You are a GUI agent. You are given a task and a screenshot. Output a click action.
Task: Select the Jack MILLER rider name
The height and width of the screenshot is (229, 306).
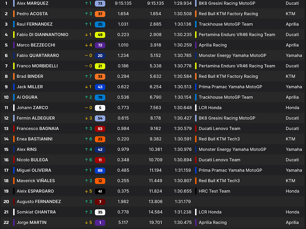(30, 87)
